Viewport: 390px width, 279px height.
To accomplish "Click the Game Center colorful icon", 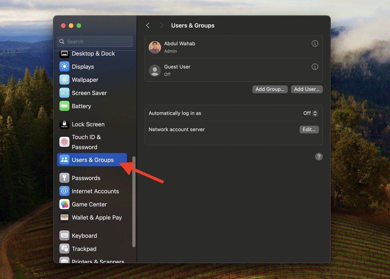I will [x=64, y=204].
